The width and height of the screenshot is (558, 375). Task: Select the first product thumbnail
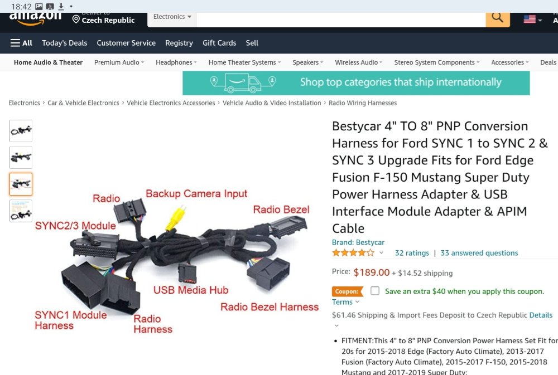coord(21,131)
